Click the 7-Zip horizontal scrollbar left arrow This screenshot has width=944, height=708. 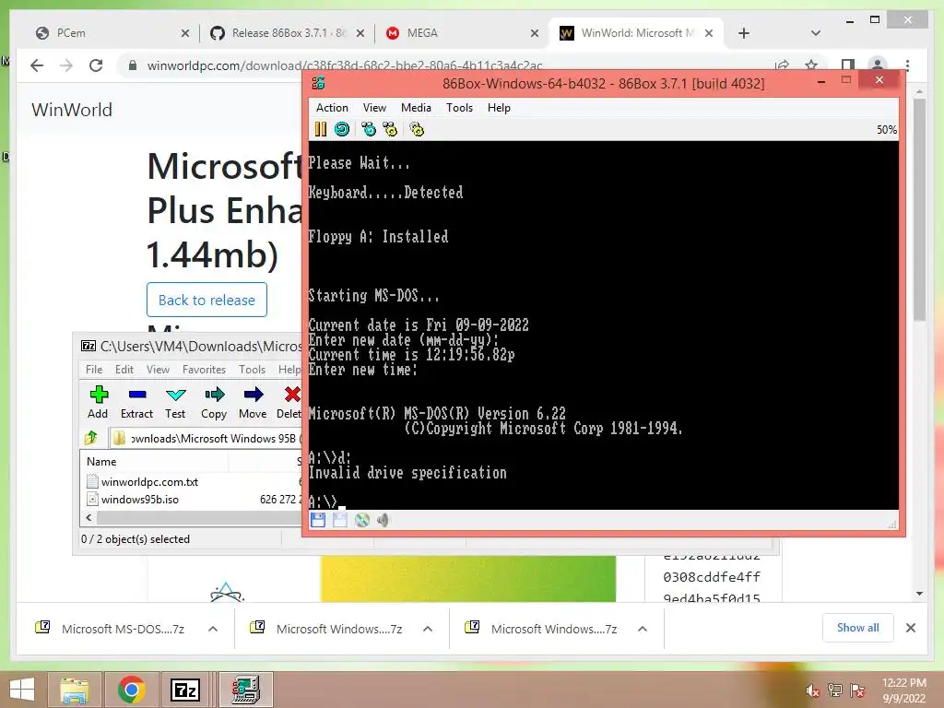(89, 518)
